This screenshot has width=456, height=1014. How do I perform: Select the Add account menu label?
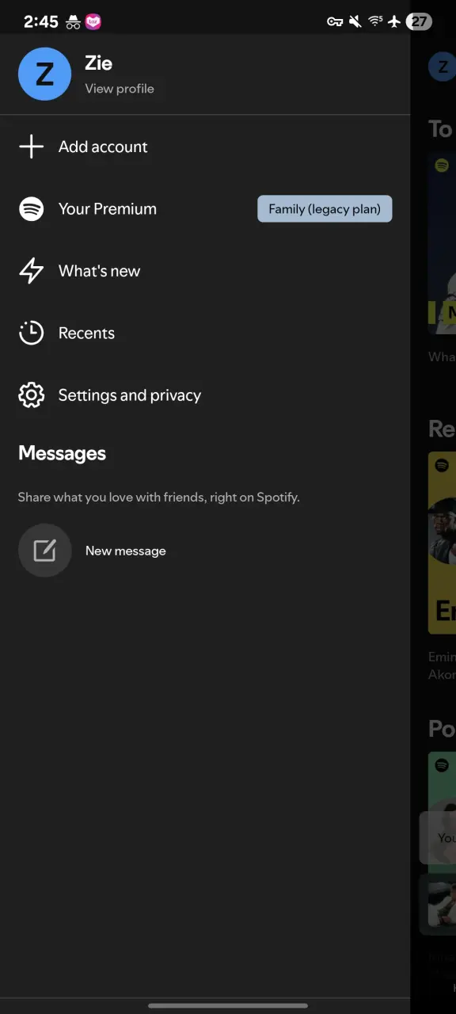pyautogui.click(x=103, y=147)
